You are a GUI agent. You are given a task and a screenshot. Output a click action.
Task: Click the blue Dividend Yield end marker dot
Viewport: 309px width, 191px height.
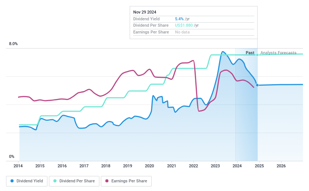(x=257, y=85)
